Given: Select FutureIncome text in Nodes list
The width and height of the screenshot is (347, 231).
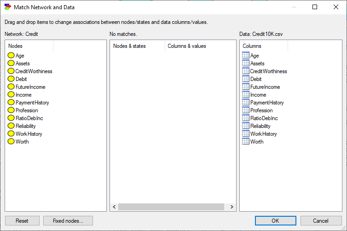Looking at the screenshot, I should coord(30,87).
